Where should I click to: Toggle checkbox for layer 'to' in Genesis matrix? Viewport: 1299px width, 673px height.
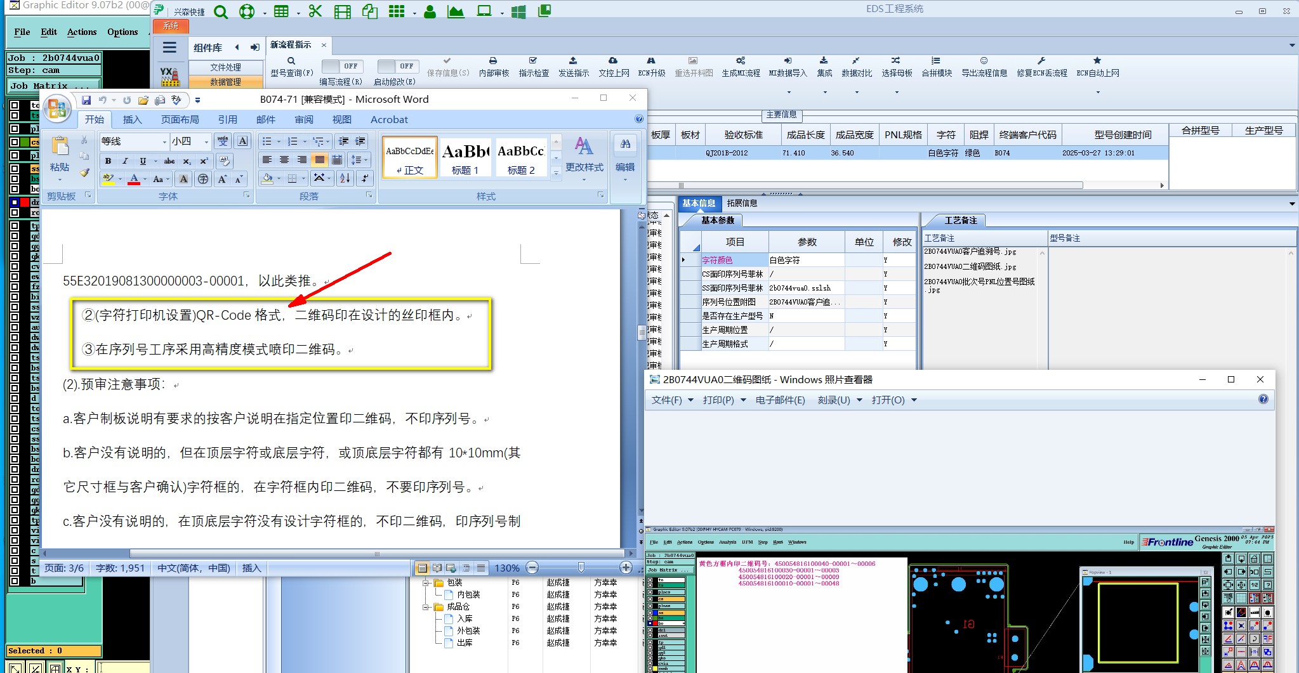click(x=15, y=105)
